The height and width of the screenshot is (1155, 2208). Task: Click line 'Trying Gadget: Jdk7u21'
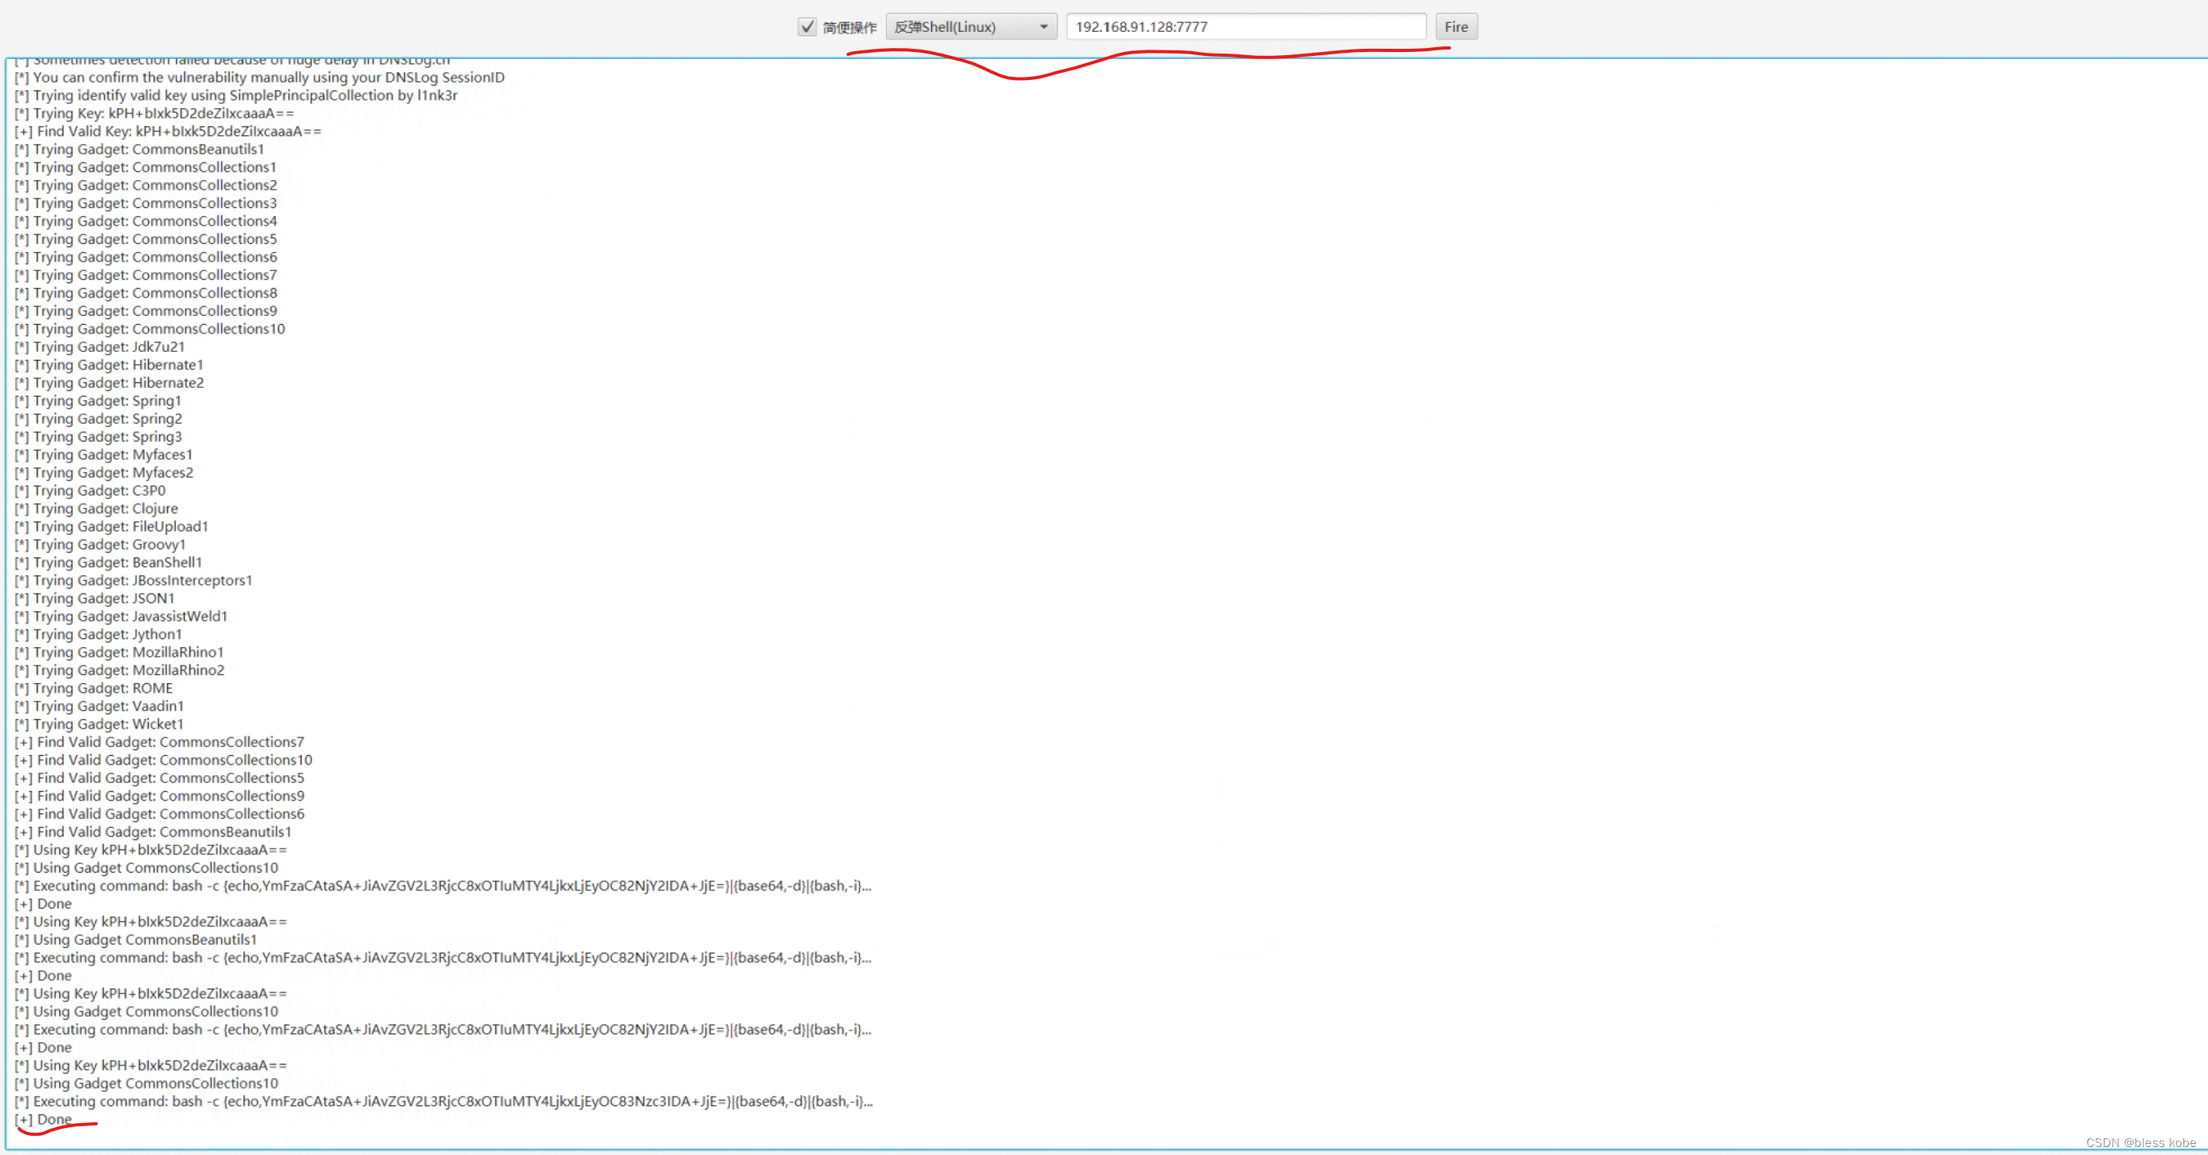point(99,347)
